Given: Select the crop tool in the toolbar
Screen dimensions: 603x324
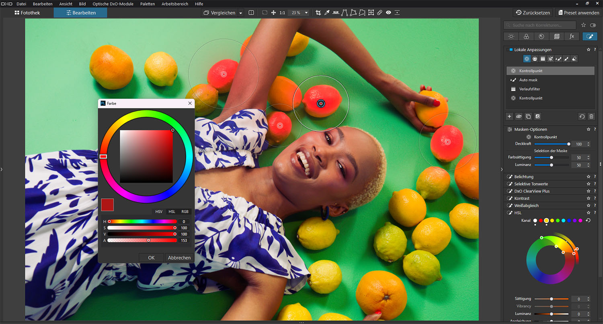Looking at the screenshot, I should [x=318, y=13].
